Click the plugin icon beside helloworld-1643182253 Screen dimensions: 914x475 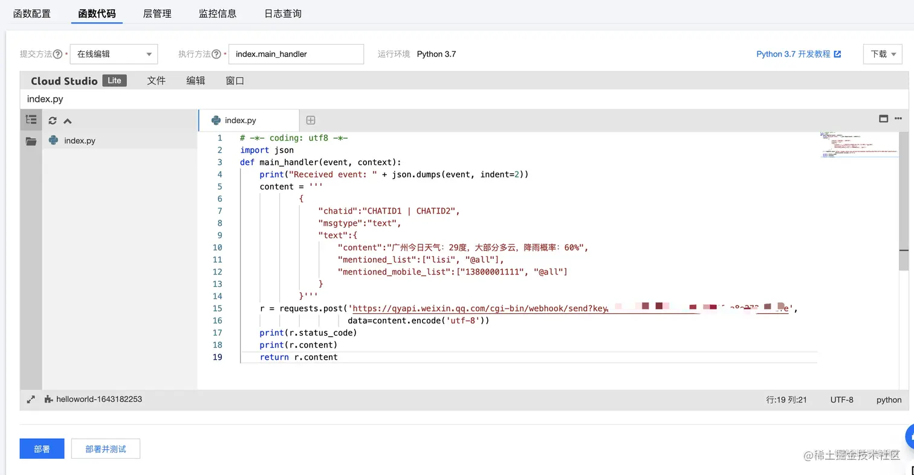tap(48, 400)
